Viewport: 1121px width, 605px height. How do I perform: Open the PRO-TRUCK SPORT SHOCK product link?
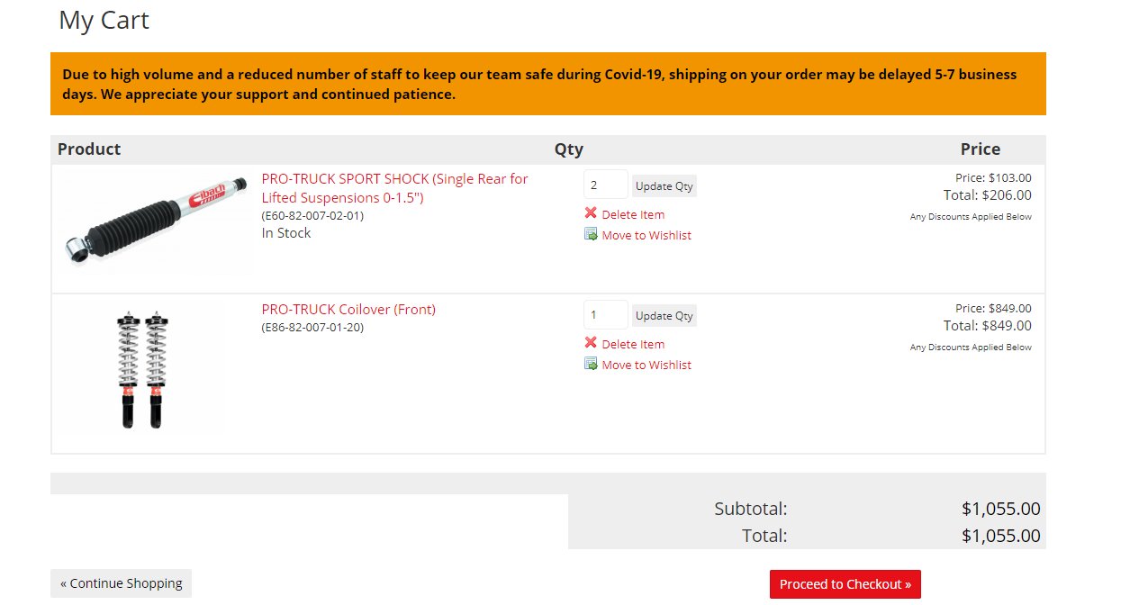pyautogui.click(x=395, y=188)
